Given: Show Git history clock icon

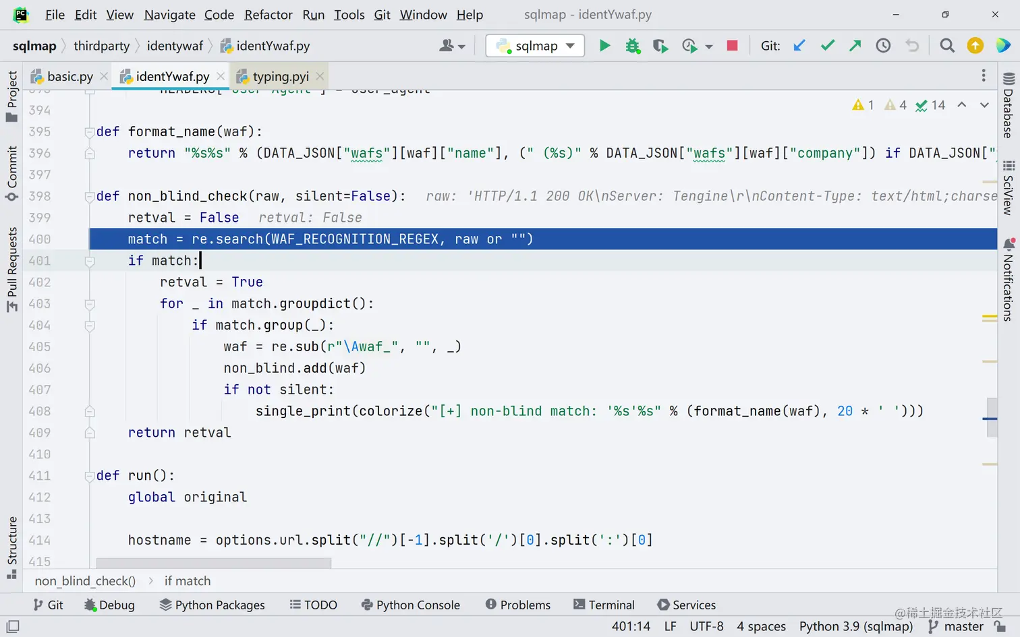Looking at the screenshot, I should (883, 46).
